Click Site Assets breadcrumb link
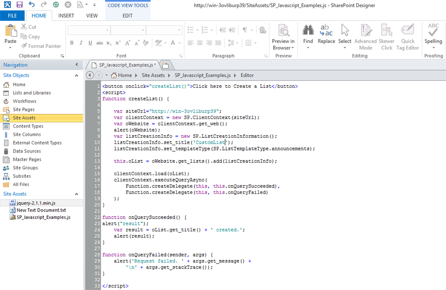 [x=153, y=75]
